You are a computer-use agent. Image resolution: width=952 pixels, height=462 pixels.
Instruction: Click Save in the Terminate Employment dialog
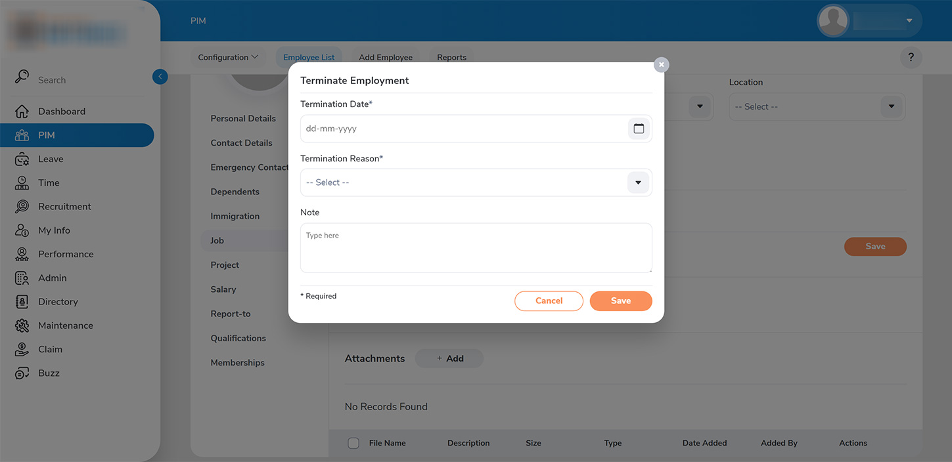coord(620,301)
